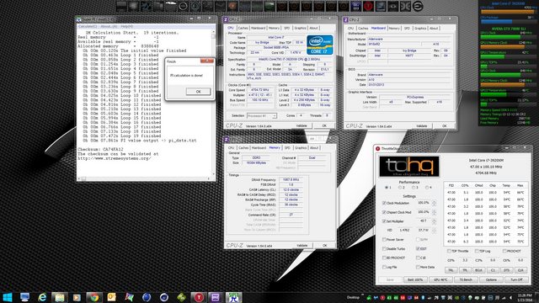Viewport: 539px width, 303px height.
Task: Click the Chipset Clock Mod percentage stepper arrows
Action: tap(435, 212)
